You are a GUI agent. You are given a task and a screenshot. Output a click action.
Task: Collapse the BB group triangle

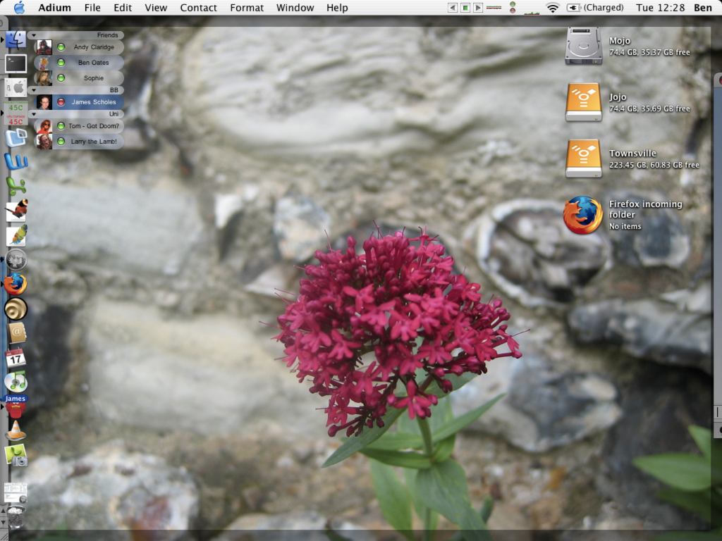pos(34,90)
